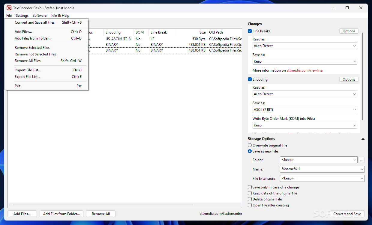Viewport: 372px width, 225px height.
Task: Click the Remove All button
Action: (101, 214)
